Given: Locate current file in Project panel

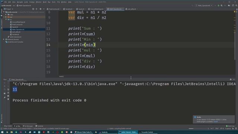Looking at the screenshot, I should click(x=33, y=9).
